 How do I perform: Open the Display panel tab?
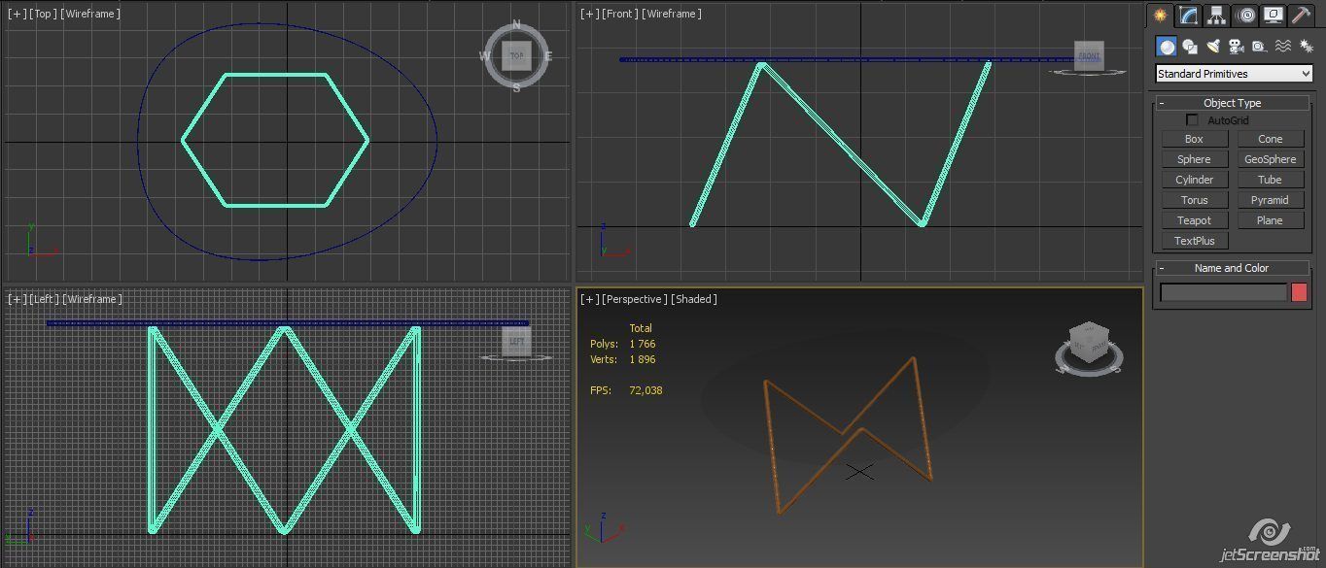[1274, 15]
